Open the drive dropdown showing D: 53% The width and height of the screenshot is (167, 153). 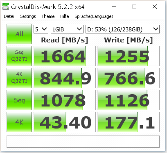pos(122,29)
